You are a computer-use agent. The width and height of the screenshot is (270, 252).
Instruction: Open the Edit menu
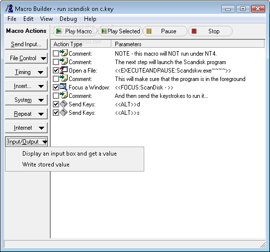click(x=28, y=19)
